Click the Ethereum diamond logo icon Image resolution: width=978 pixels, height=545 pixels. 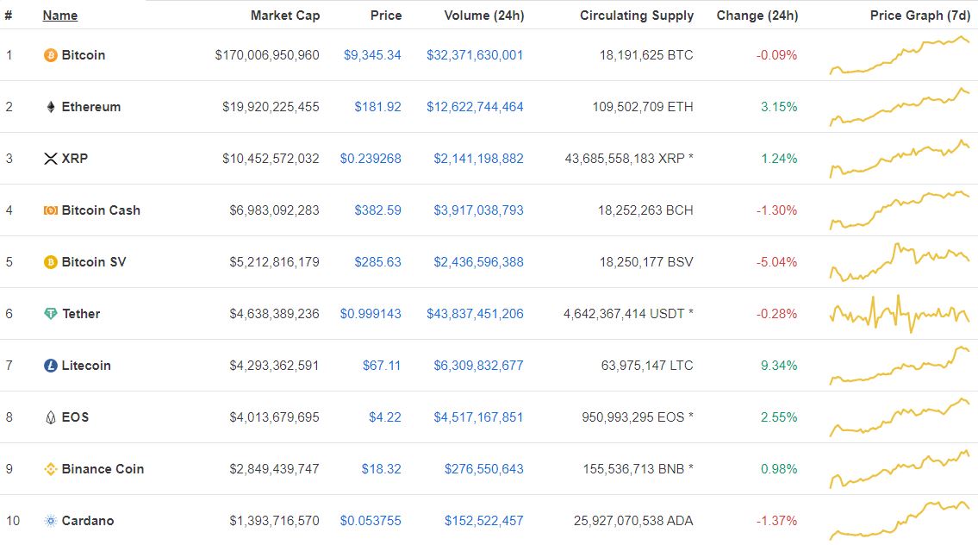coord(51,108)
